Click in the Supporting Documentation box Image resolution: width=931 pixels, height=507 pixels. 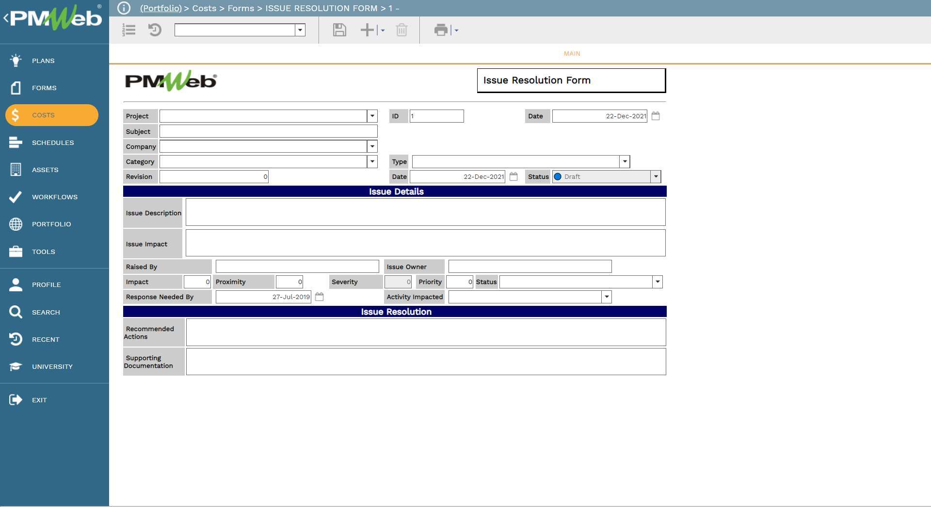(x=426, y=362)
